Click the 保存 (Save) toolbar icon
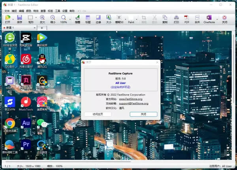Viewport: 237px width, 170px height. (x=19, y=19)
